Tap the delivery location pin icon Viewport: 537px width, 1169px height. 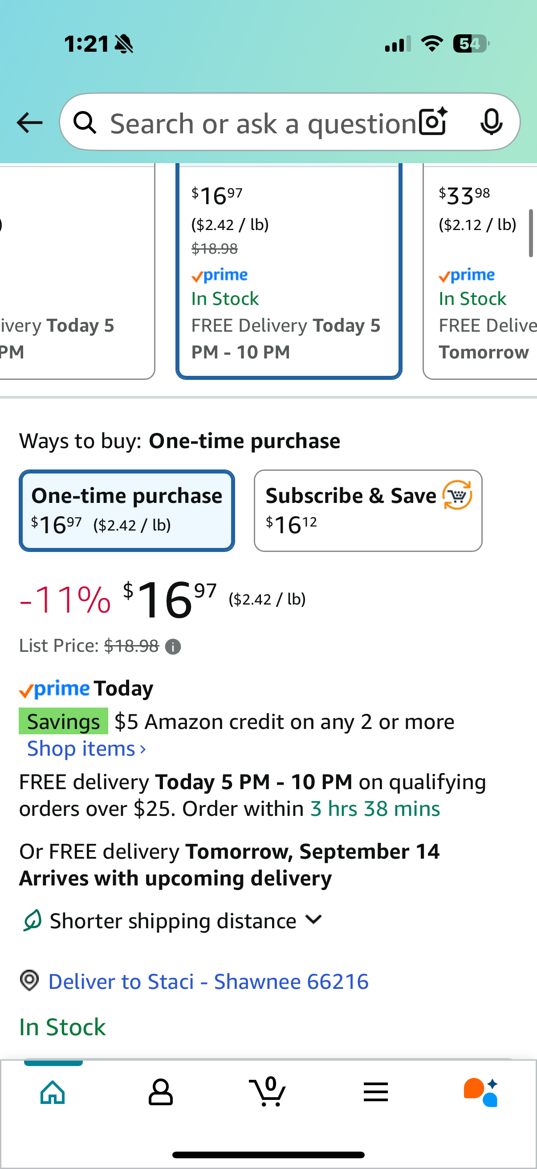pos(29,981)
